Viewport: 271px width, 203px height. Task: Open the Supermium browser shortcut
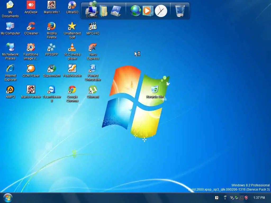tap(52, 71)
